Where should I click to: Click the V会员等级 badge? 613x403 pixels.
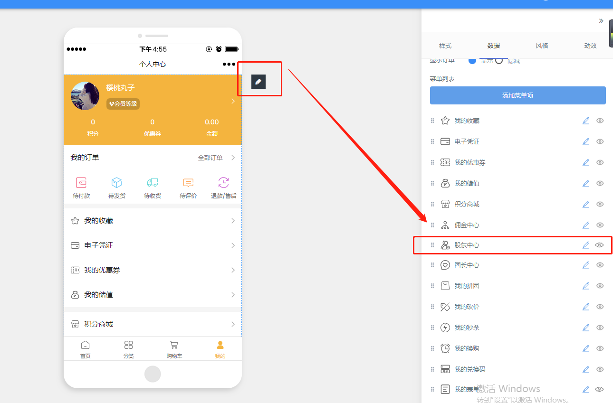123,103
